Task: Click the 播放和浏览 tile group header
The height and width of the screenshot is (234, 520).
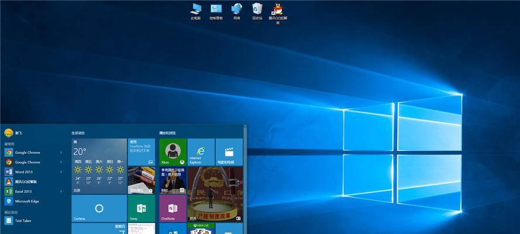Action: point(167,133)
